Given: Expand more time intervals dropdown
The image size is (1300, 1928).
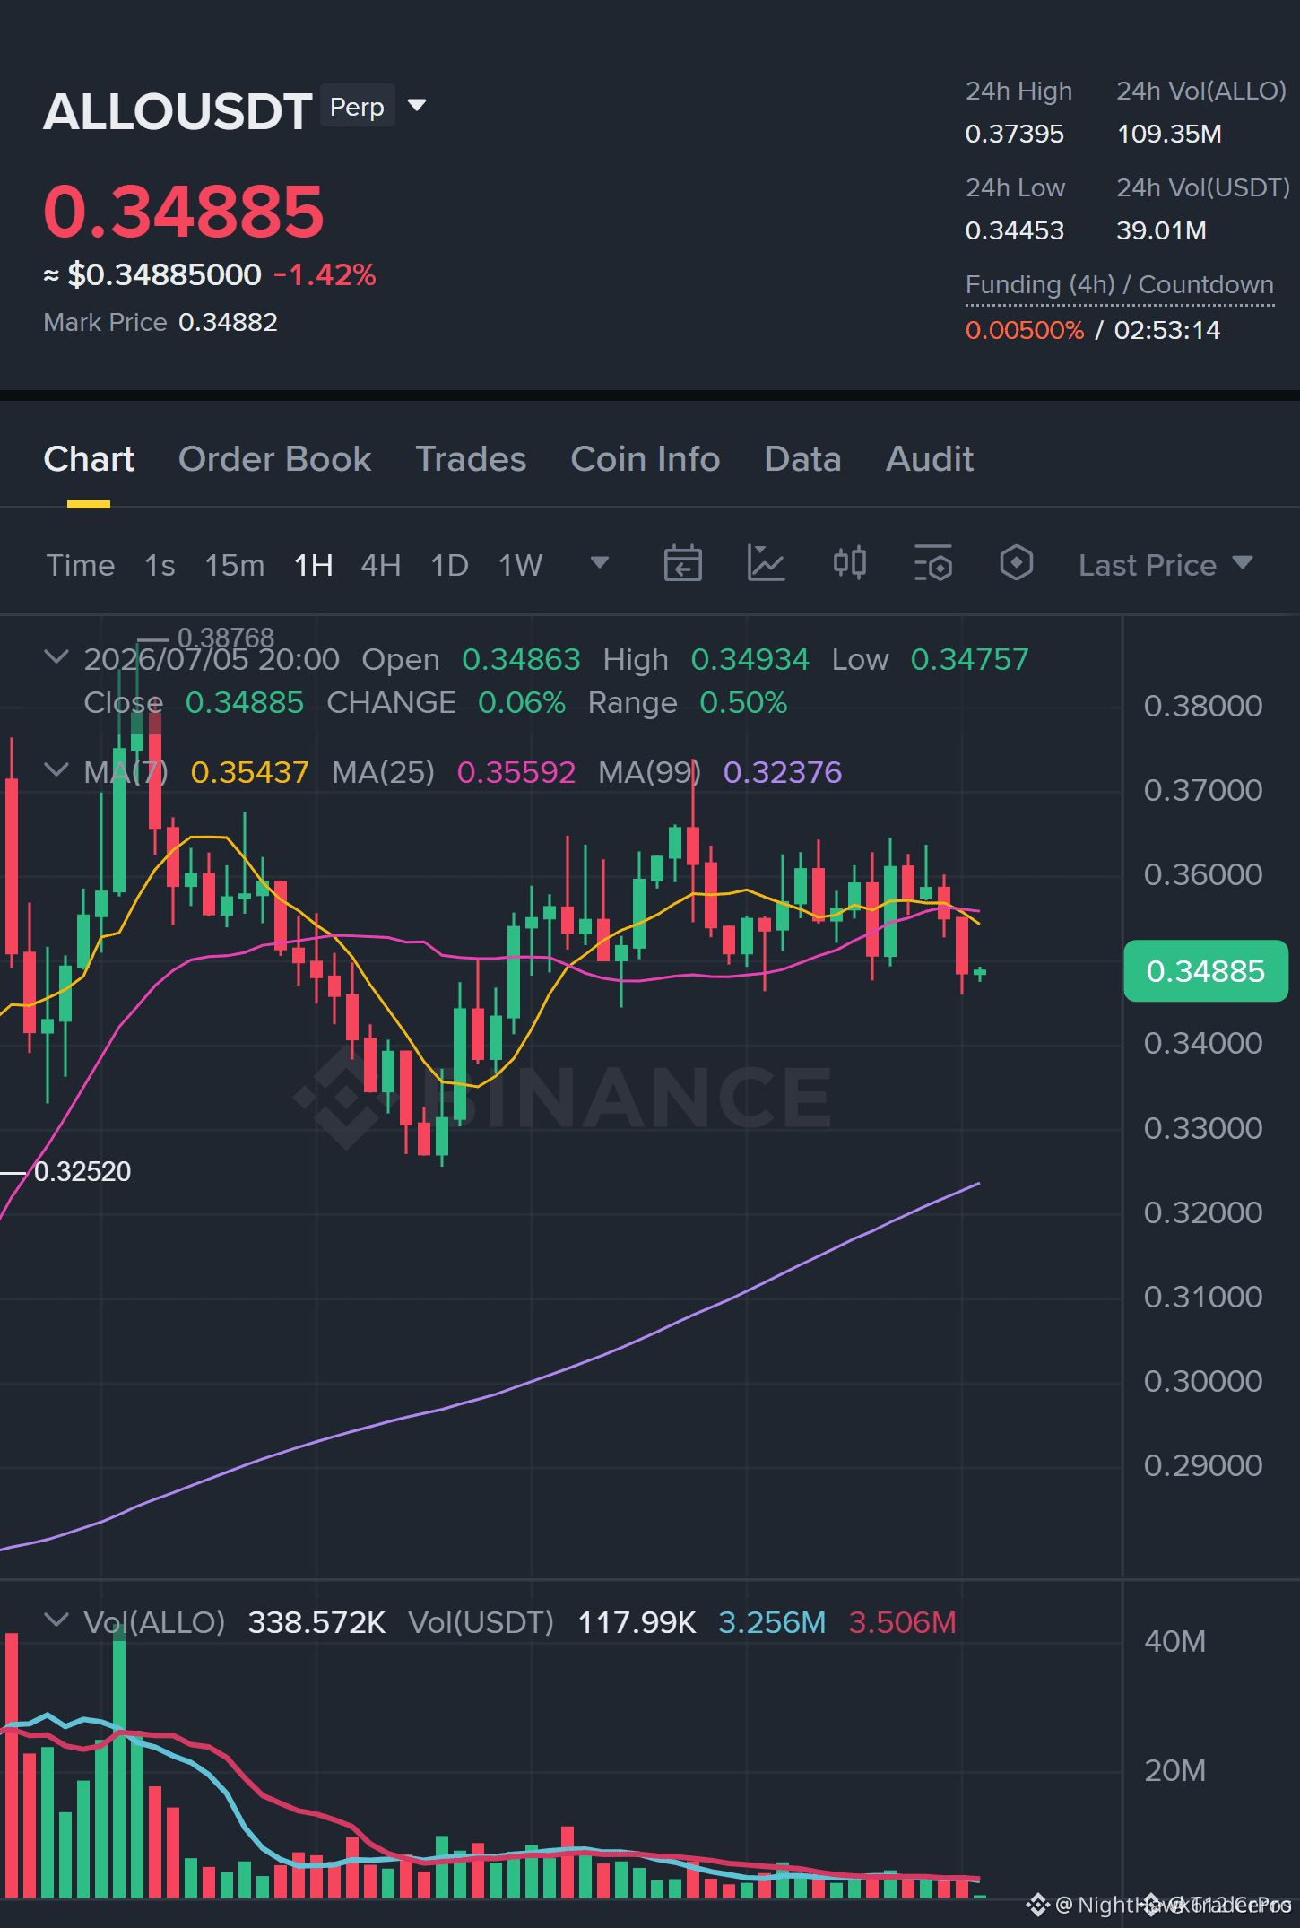Looking at the screenshot, I should tap(600, 563).
